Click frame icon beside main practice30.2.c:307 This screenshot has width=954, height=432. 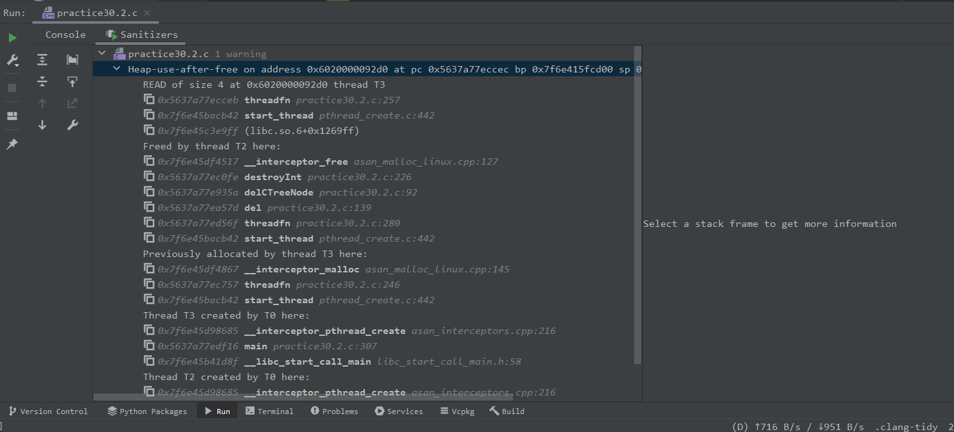coord(149,345)
